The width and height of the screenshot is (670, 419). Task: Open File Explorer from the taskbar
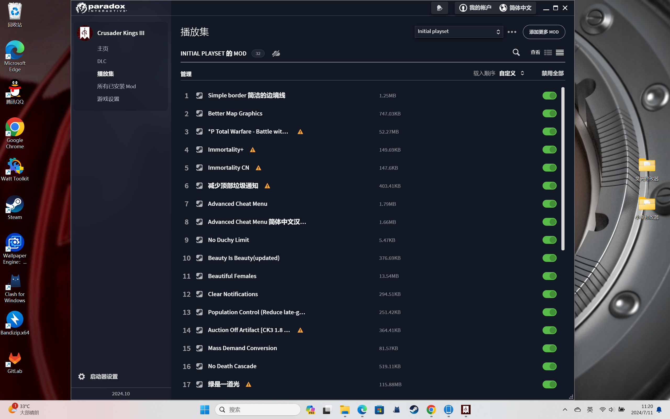pyautogui.click(x=345, y=410)
